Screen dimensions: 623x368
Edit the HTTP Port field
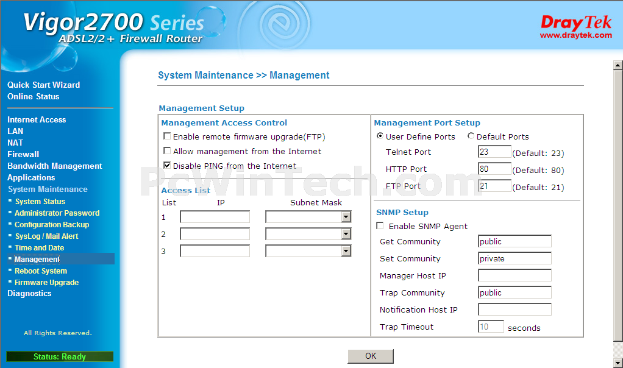[494, 169]
